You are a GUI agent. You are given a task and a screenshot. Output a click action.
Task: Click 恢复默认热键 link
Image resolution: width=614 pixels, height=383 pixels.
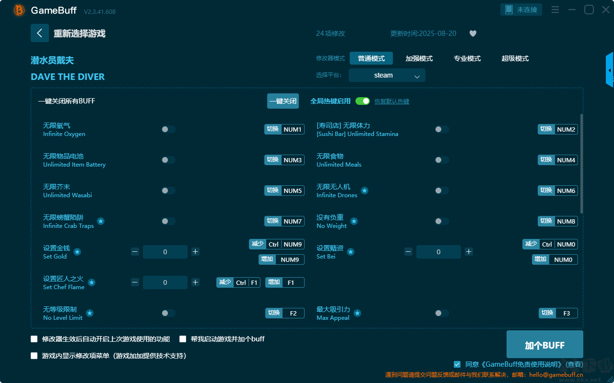392,101
